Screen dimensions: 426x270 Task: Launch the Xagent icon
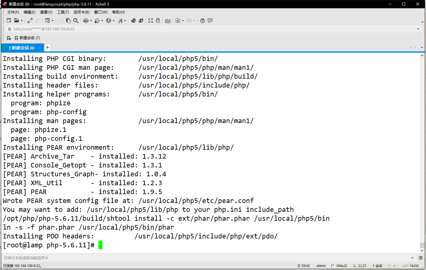point(141,21)
